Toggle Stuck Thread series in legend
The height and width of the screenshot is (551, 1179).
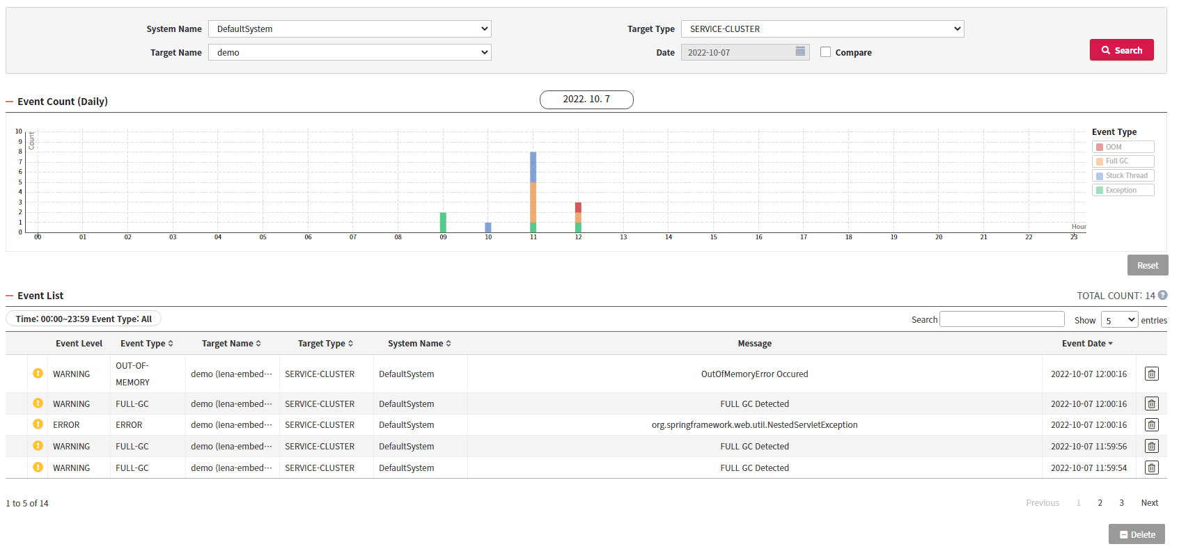click(x=1123, y=175)
